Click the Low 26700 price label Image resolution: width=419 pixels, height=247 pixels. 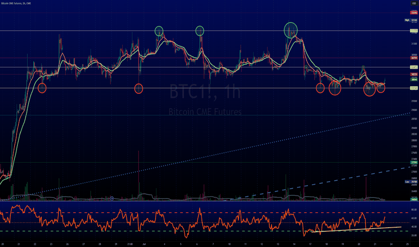(x=411, y=181)
